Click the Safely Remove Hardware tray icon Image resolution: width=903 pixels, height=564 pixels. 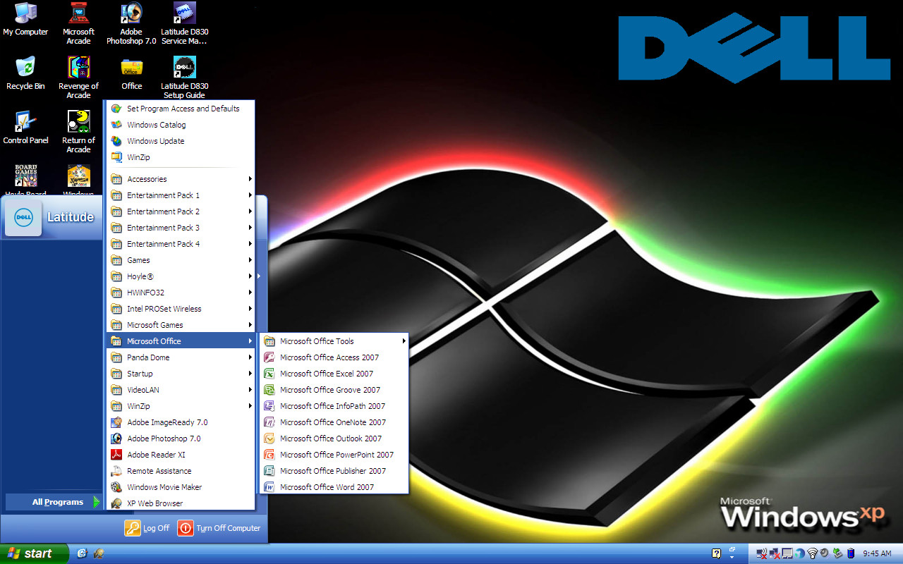pyautogui.click(x=837, y=553)
